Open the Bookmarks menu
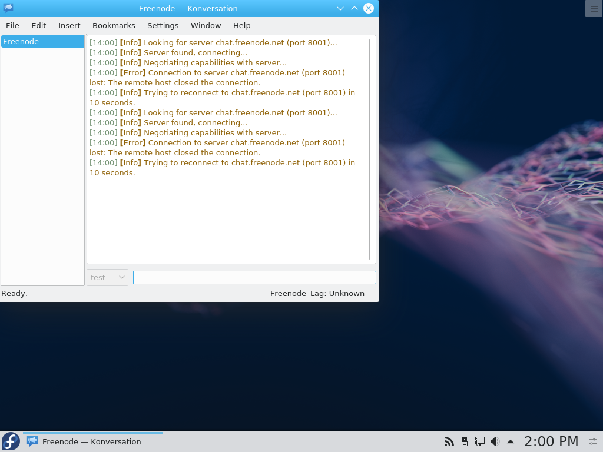The width and height of the screenshot is (603, 452). click(x=114, y=25)
